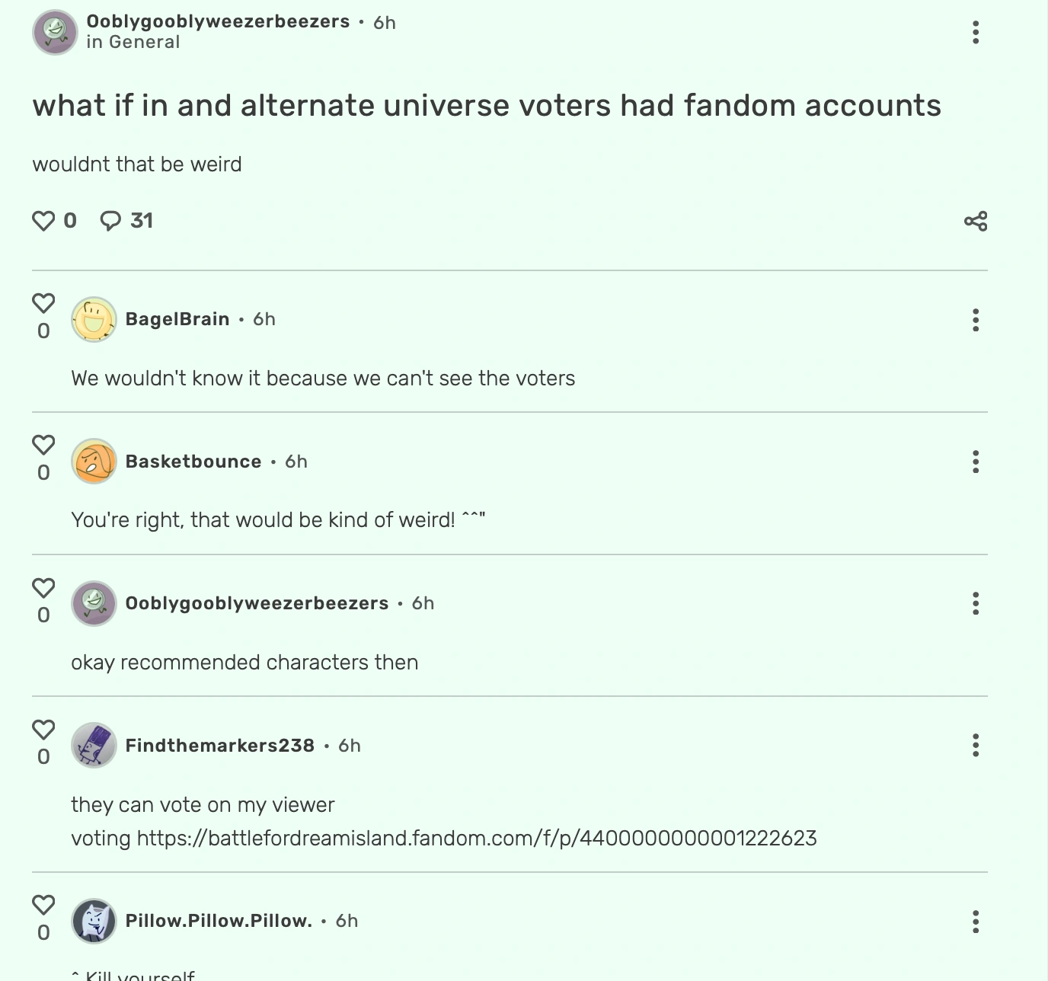Open the post's three-dot options menu
Image resolution: width=1048 pixels, height=981 pixels.
(976, 32)
